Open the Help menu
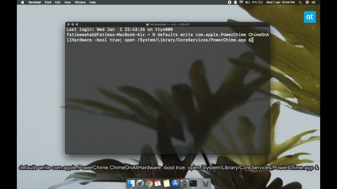Screen dimensions: 337x189 (x=93, y=2)
